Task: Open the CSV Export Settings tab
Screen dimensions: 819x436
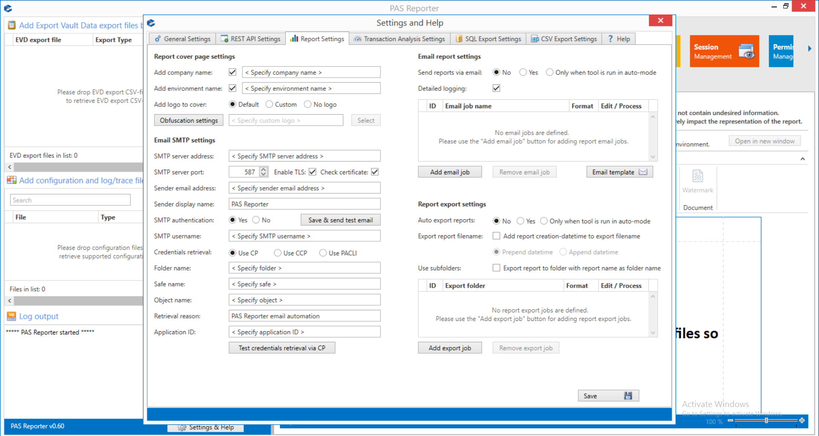Action: (x=564, y=39)
